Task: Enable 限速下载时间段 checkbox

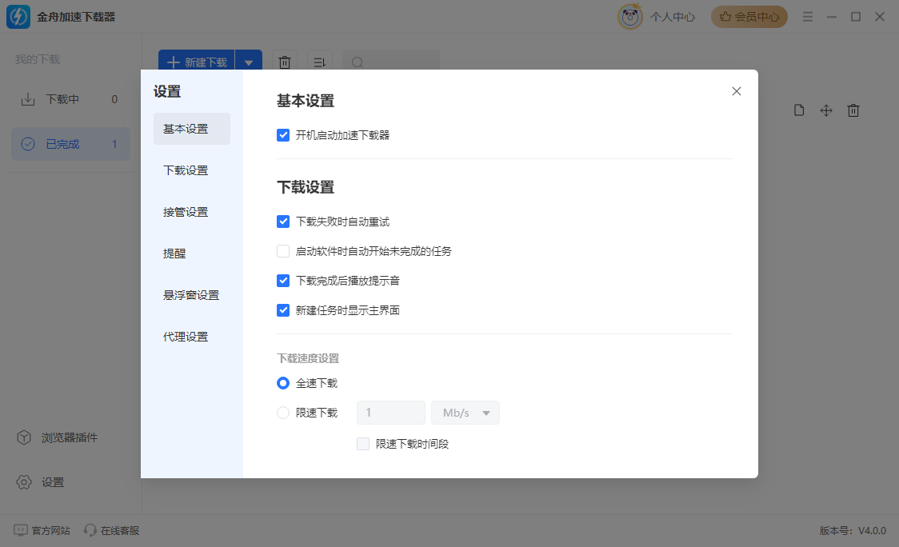Action: [x=363, y=444]
